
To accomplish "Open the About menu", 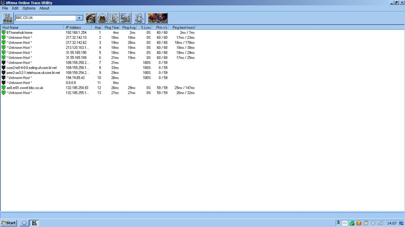I will pyautogui.click(x=45, y=8).
